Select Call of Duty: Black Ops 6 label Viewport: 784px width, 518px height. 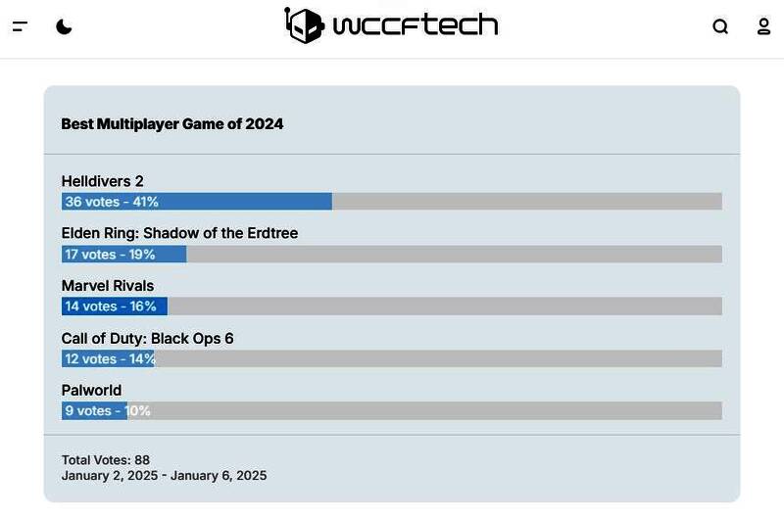147,339
